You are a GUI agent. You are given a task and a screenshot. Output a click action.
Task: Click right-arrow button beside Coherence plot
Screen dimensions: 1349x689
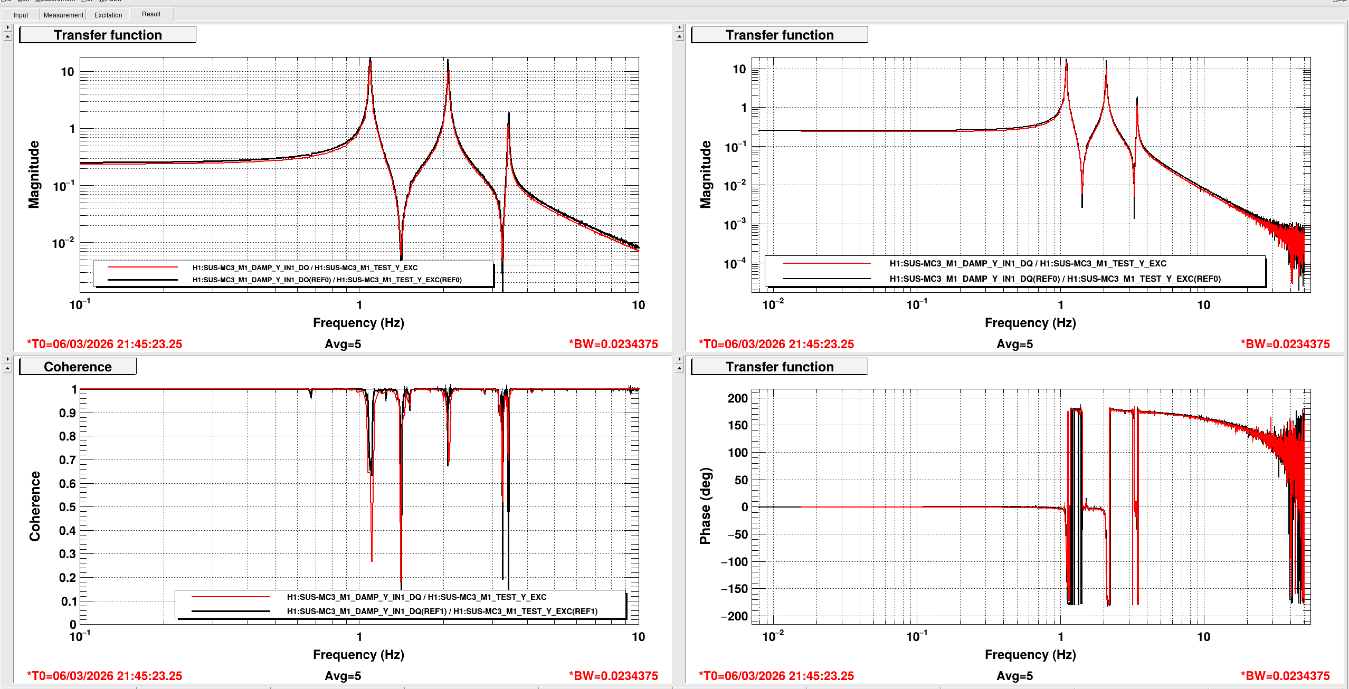(x=7, y=359)
